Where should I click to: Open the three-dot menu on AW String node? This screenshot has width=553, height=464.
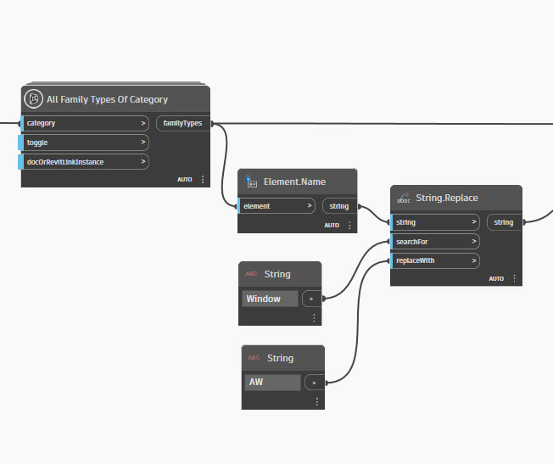[x=317, y=401]
